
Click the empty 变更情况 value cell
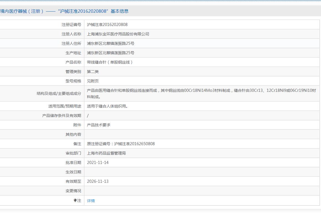(201, 191)
